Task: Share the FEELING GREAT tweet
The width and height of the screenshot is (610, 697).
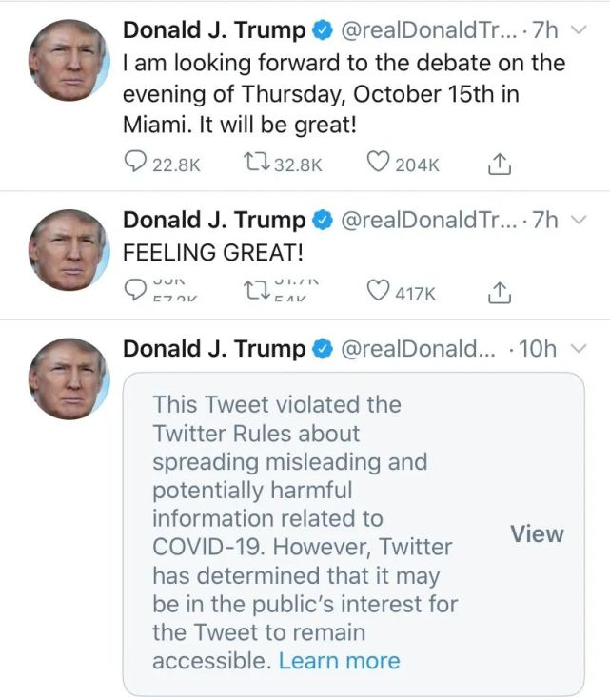Action: point(500,293)
